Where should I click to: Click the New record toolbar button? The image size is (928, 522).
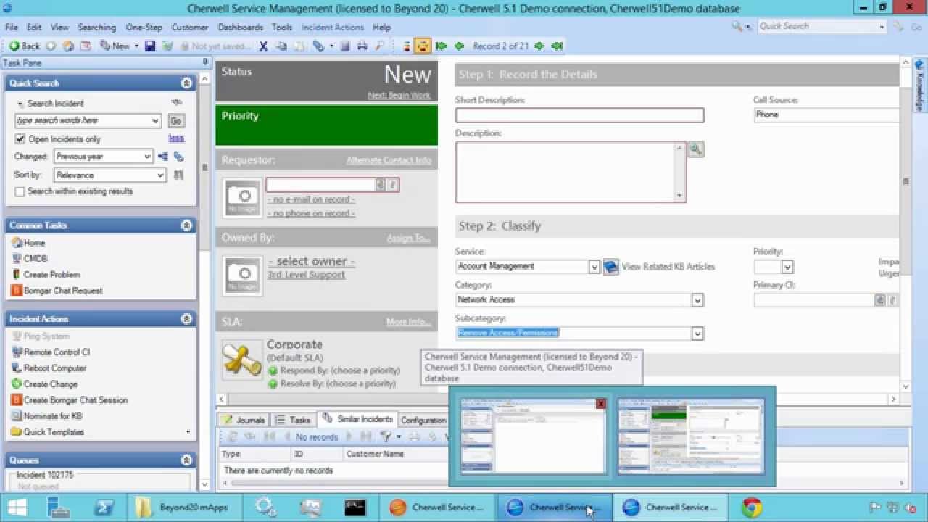tap(116, 46)
